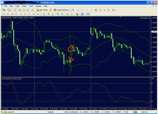Click the connection status 68/1 kb
Viewport: 158px width, 114px height.
[x=144, y=112]
